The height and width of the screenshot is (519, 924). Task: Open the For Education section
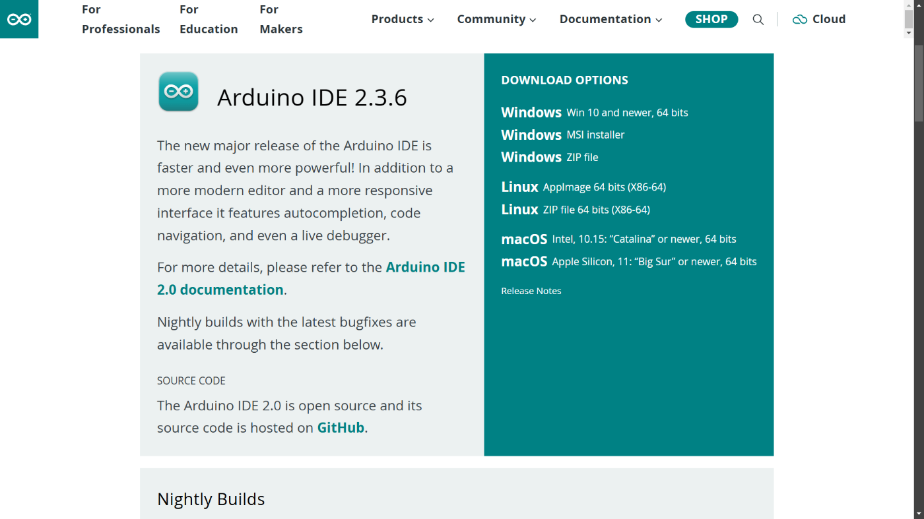pyautogui.click(x=209, y=19)
